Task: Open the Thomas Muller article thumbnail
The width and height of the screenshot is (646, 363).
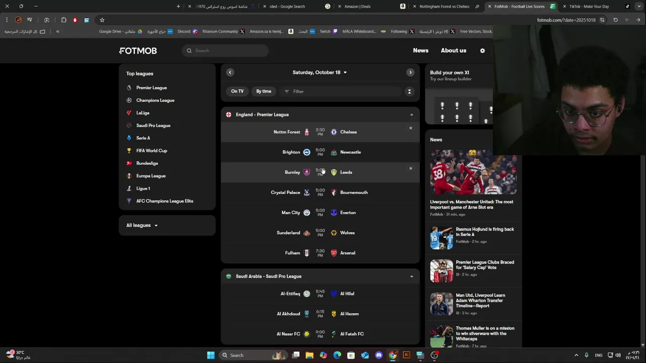Action: pos(441,337)
